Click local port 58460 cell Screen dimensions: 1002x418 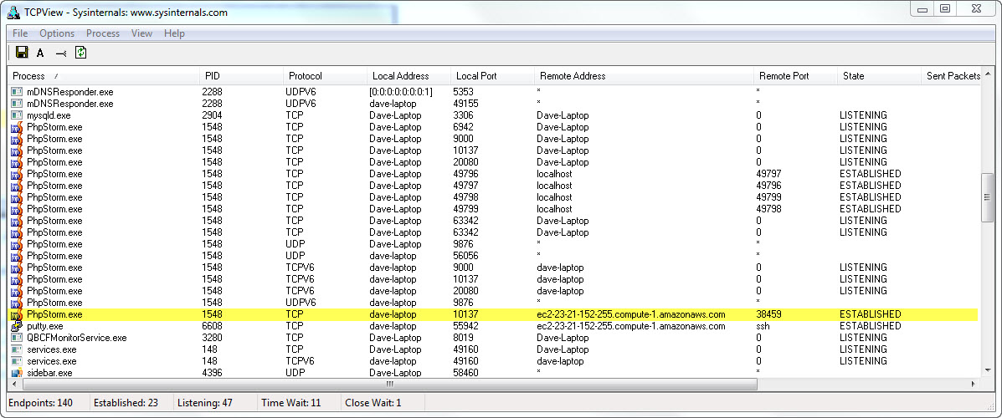coord(466,373)
